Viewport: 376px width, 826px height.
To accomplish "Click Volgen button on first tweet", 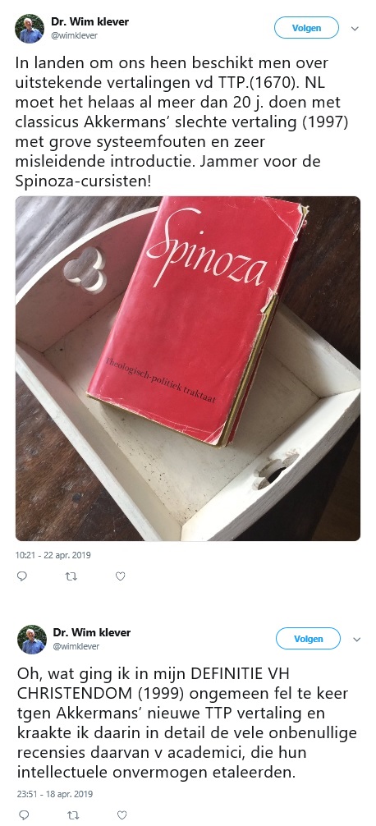I will (306, 28).
